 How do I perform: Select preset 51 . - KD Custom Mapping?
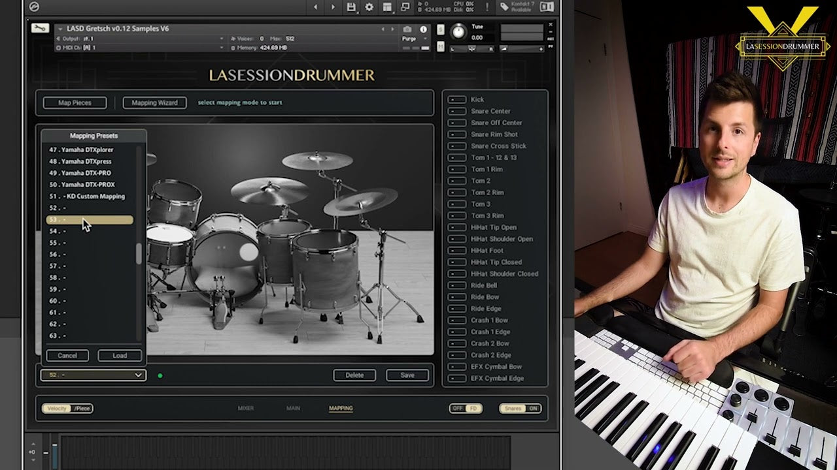pos(90,196)
